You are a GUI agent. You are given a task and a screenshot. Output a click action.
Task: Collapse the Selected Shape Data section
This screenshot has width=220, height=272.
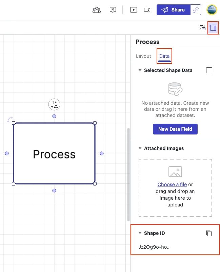(140, 70)
